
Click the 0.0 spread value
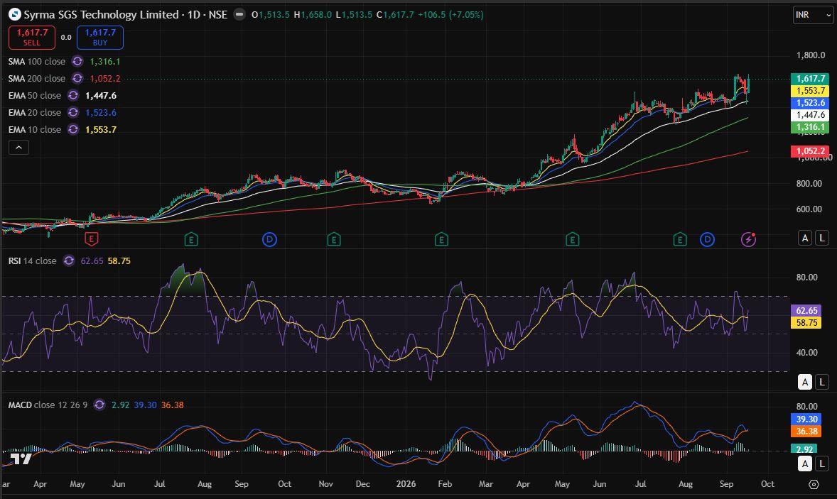(65, 38)
